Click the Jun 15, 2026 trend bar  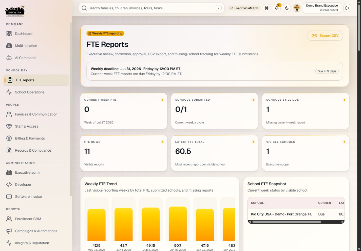(178, 224)
